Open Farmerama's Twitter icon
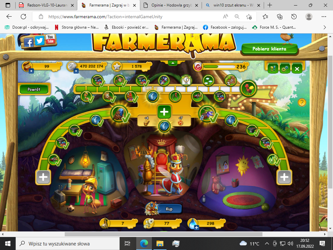Viewport: 333px width, 250px height. pos(39,40)
